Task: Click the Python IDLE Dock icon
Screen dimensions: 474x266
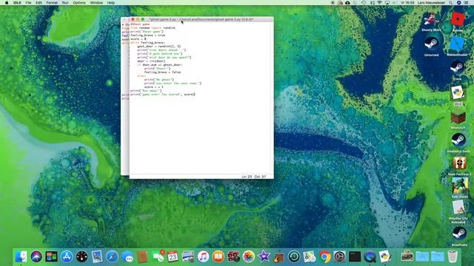Action: [385, 256]
